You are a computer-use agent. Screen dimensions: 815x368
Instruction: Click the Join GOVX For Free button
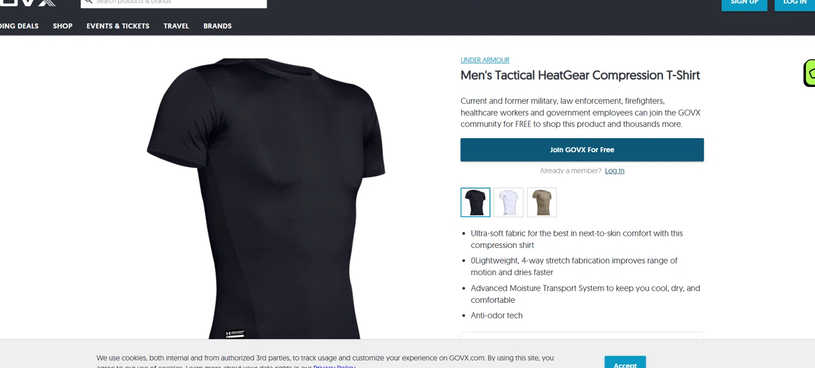pos(582,149)
